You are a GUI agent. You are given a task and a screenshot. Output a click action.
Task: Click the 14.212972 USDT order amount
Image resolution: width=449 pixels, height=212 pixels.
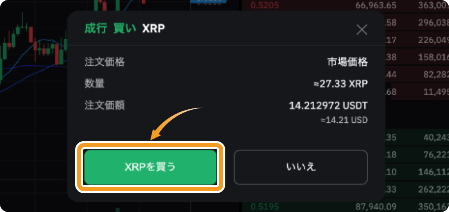point(328,106)
